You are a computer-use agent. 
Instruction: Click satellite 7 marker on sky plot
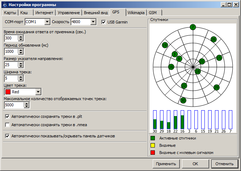pyautogui.click(x=193, y=27)
